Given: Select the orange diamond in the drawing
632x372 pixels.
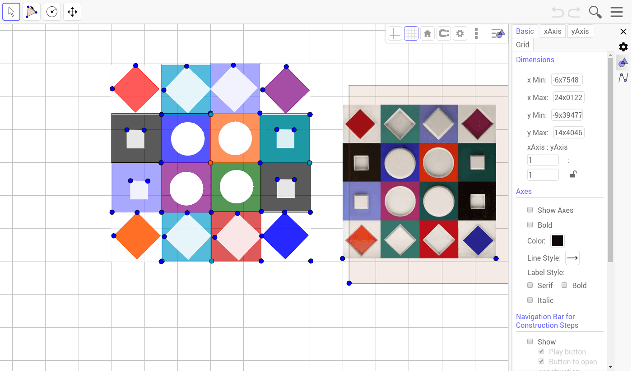Looking at the screenshot, I should tap(138, 236).
